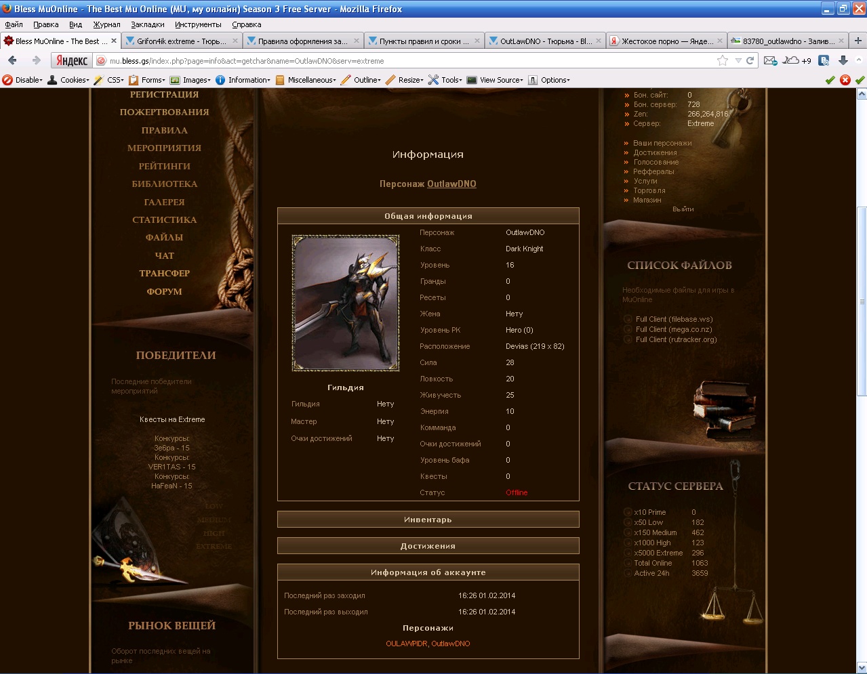
Task: Open downloads arrow icon in toolbar
Action: coord(843,60)
